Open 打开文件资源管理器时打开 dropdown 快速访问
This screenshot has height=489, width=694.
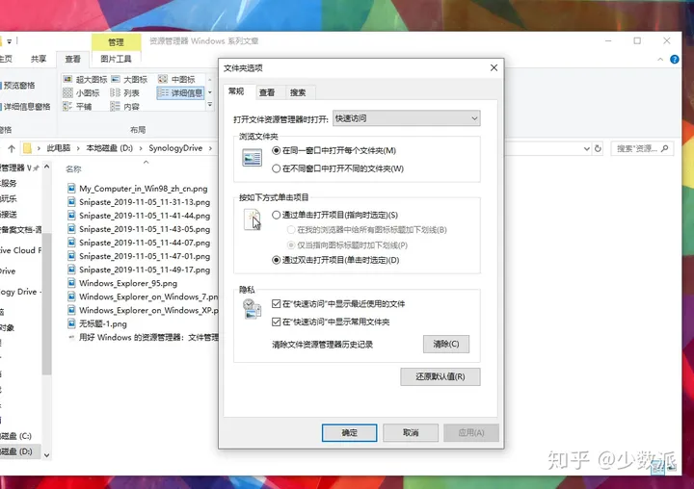(407, 118)
